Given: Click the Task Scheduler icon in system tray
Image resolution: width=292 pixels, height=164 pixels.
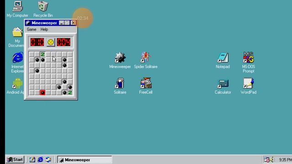Looking at the screenshot, I should [267, 159].
